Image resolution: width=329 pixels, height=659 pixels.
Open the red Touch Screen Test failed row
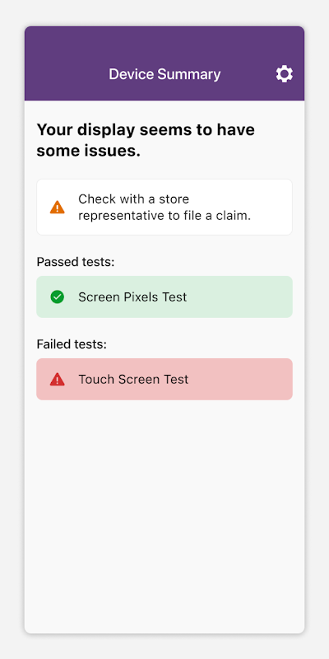(164, 379)
